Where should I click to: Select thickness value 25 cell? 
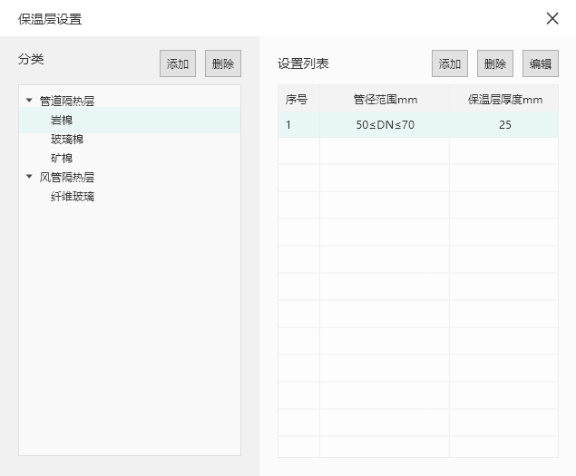point(504,125)
